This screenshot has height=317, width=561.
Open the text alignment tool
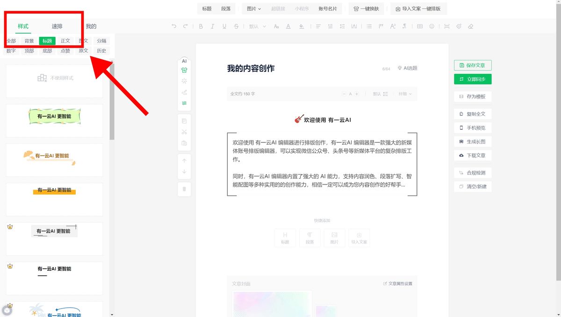319,26
